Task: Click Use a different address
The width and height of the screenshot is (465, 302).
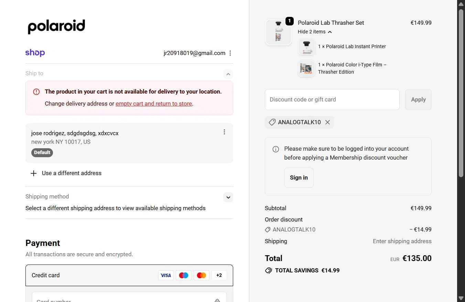Action: (72, 173)
